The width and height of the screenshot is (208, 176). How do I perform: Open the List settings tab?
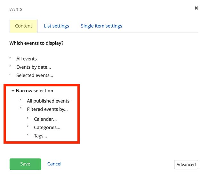(56, 26)
